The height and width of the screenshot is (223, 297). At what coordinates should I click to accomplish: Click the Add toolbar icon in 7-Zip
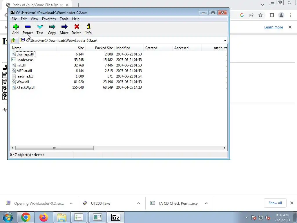click(16, 27)
